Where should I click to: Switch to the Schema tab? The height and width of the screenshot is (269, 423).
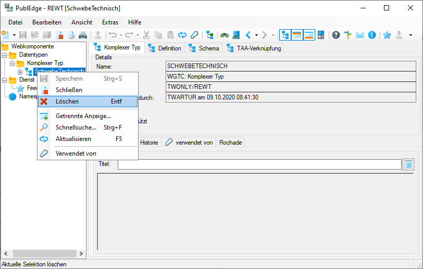coord(203,48)
